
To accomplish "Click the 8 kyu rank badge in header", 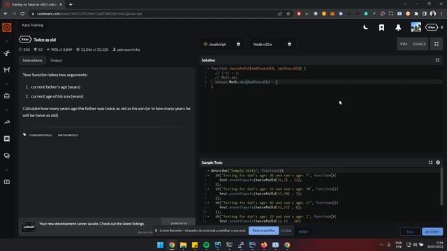I will (432, 27).
